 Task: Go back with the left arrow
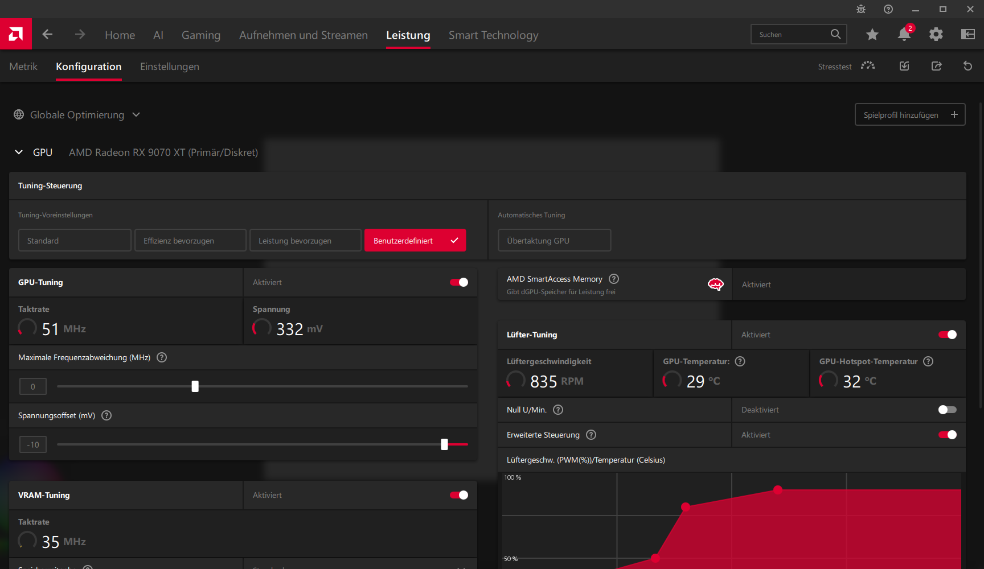47,34
